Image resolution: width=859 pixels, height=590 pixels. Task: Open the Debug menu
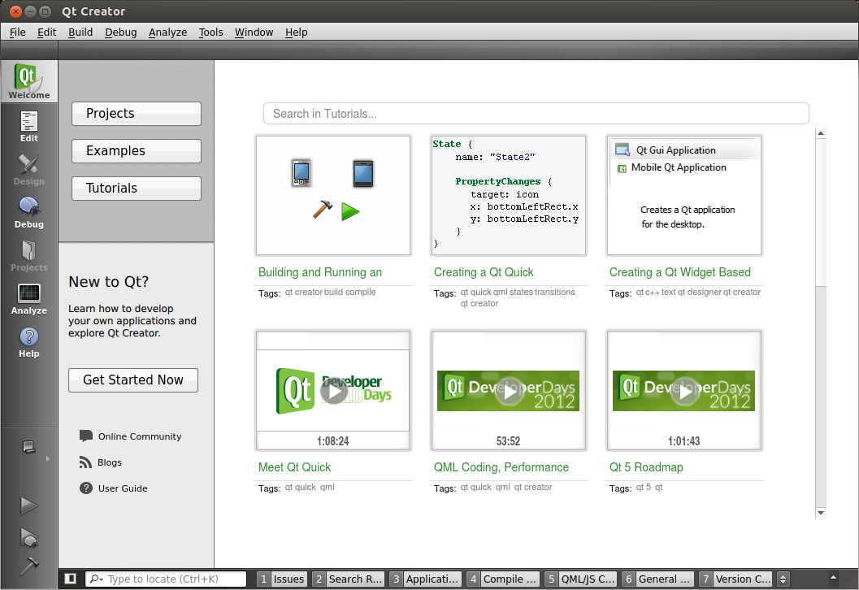tap(120, 33)
